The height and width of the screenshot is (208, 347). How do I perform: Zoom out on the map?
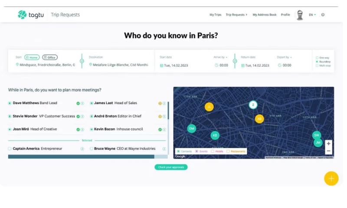pyautogui.click(x=328, y=151)
